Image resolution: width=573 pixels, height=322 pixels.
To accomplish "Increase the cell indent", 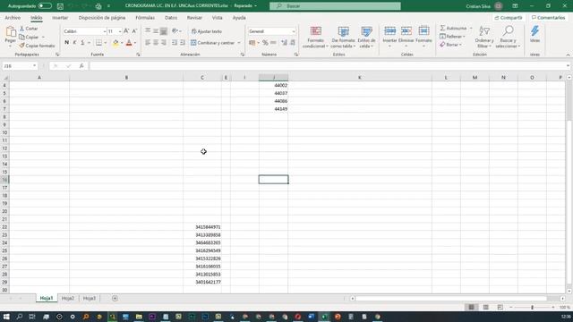I will point(183,43).
